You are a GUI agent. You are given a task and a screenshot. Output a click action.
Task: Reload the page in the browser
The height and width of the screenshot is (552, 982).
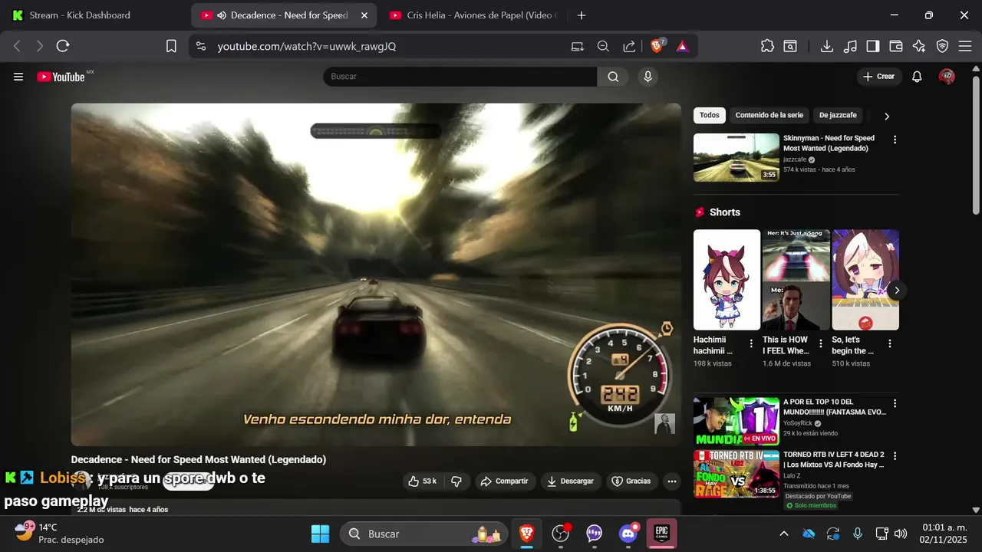point(63,46)
